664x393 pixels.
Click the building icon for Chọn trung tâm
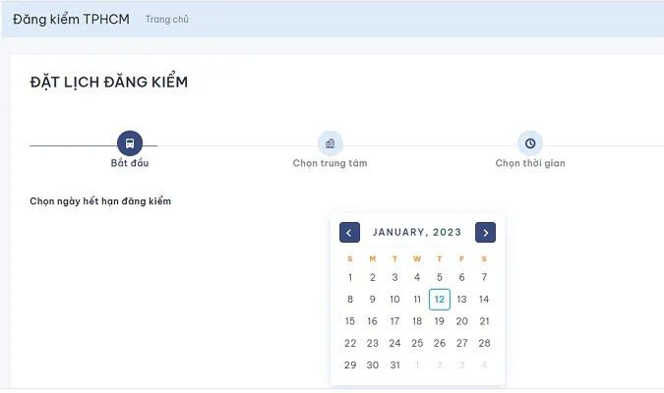tap(331, 142)
